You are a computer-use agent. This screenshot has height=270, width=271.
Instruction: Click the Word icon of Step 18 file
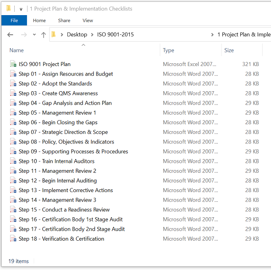(x=13, y=238)
